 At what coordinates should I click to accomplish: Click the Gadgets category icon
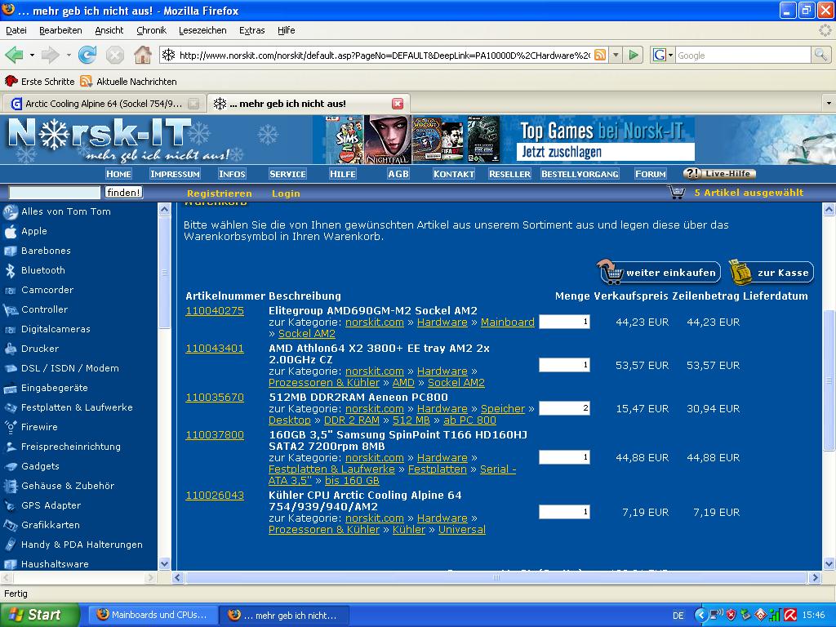[x=11, y=466]
